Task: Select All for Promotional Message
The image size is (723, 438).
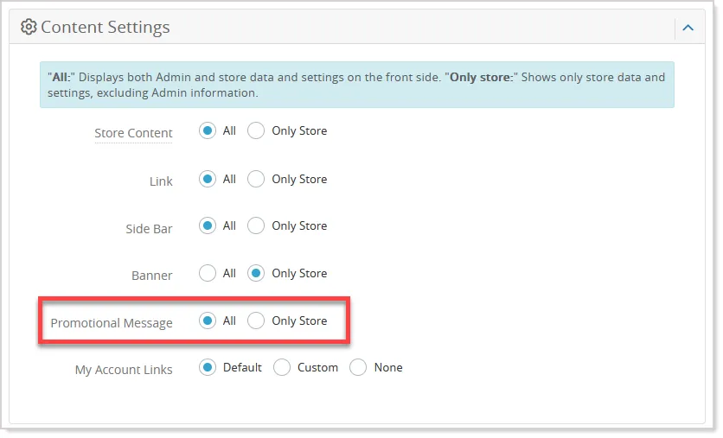Action: click(208, 321)
